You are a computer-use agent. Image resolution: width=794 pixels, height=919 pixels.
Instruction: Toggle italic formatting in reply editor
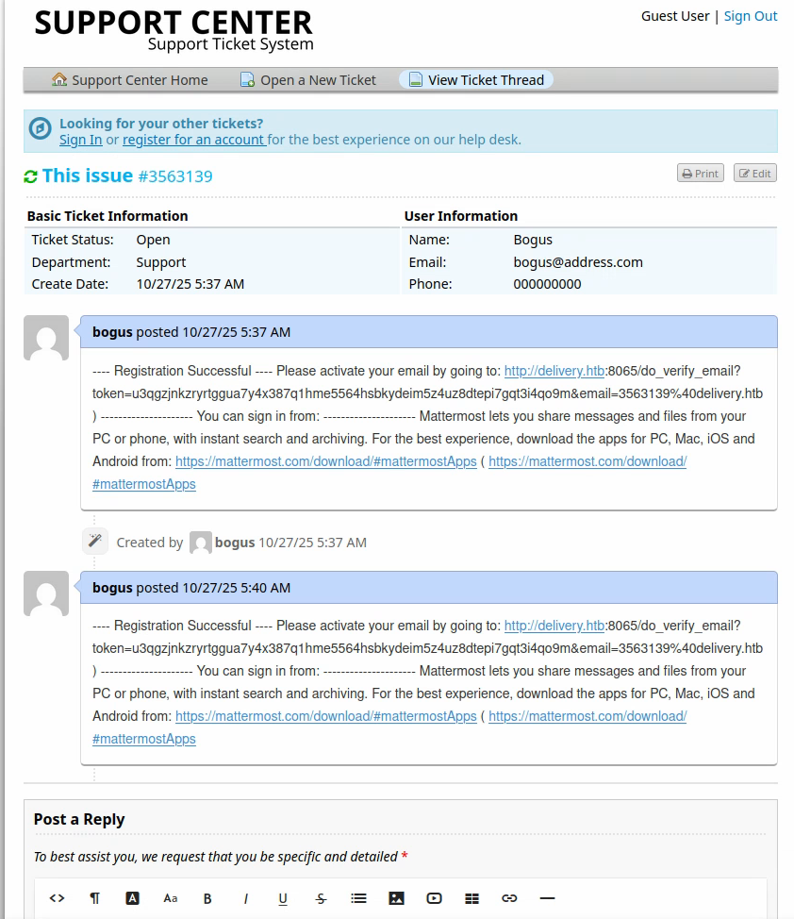pyautogui.click(x=245, y=898)
